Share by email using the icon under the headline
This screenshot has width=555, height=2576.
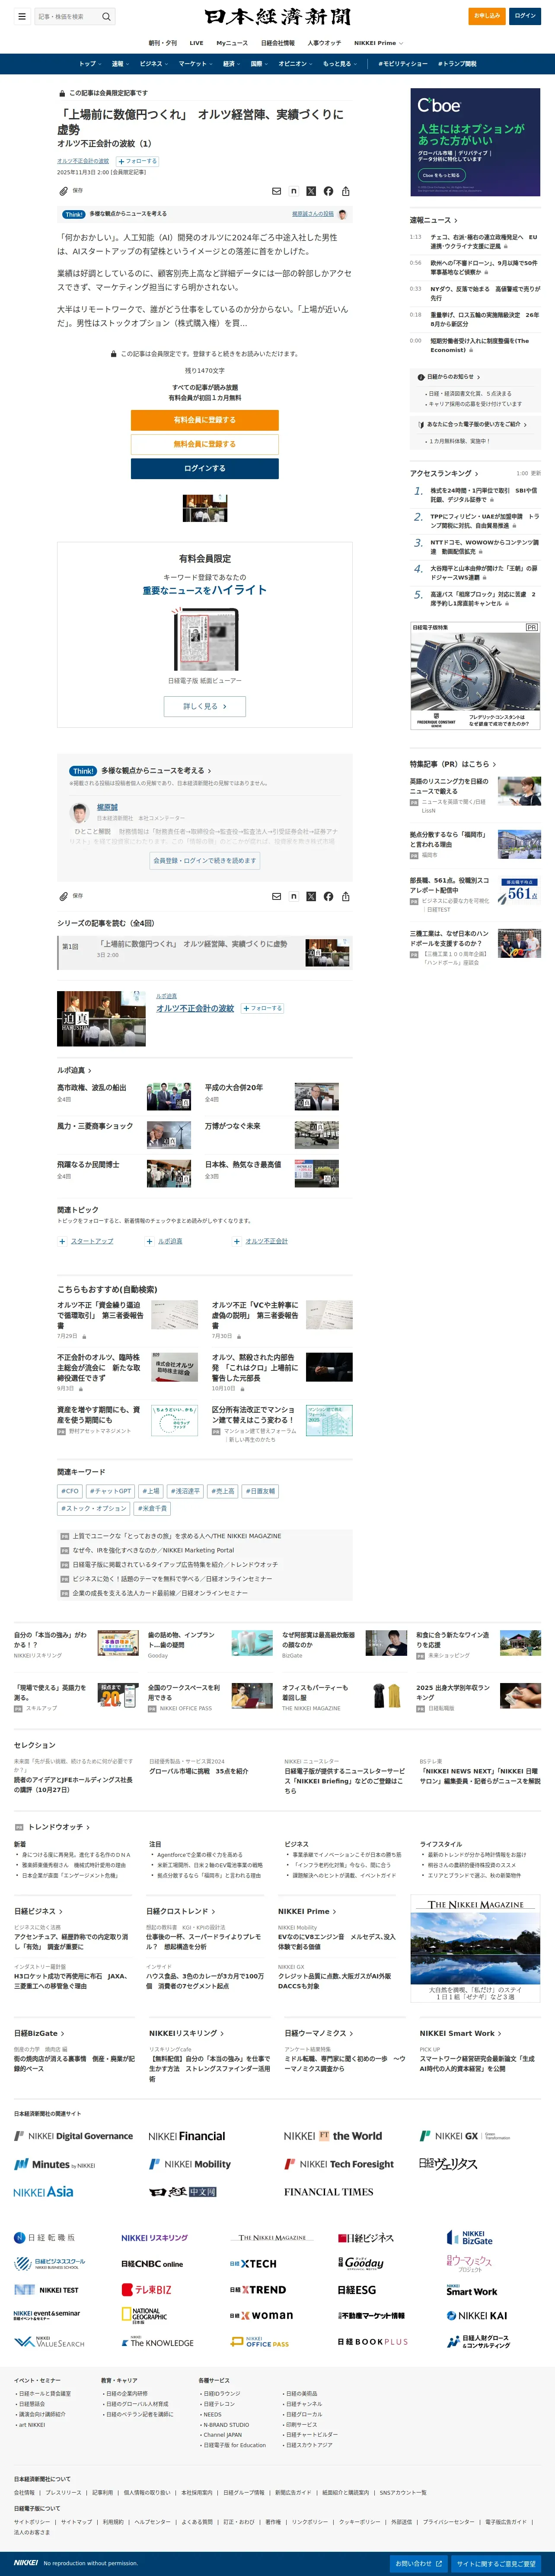pos(276,191)
